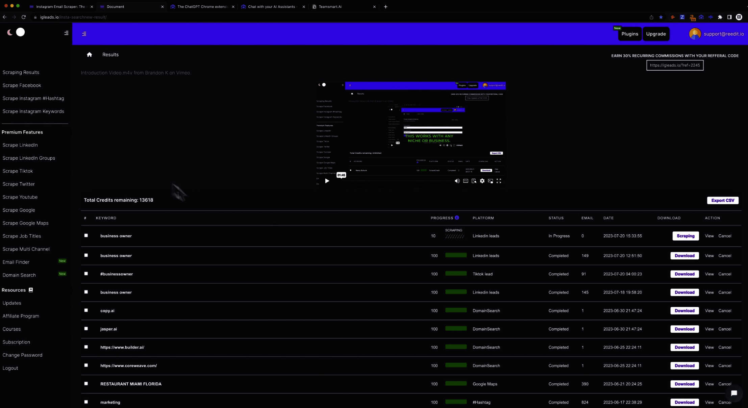Click the Export CSV button
The width and height of the screenshot is (748, 408).
723,200
